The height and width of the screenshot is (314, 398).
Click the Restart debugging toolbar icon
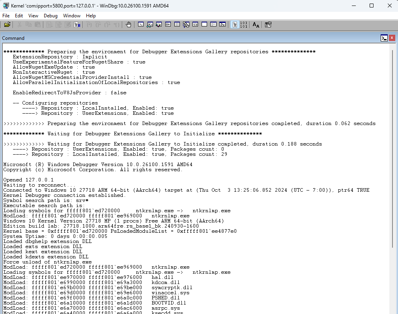(58, 24)
